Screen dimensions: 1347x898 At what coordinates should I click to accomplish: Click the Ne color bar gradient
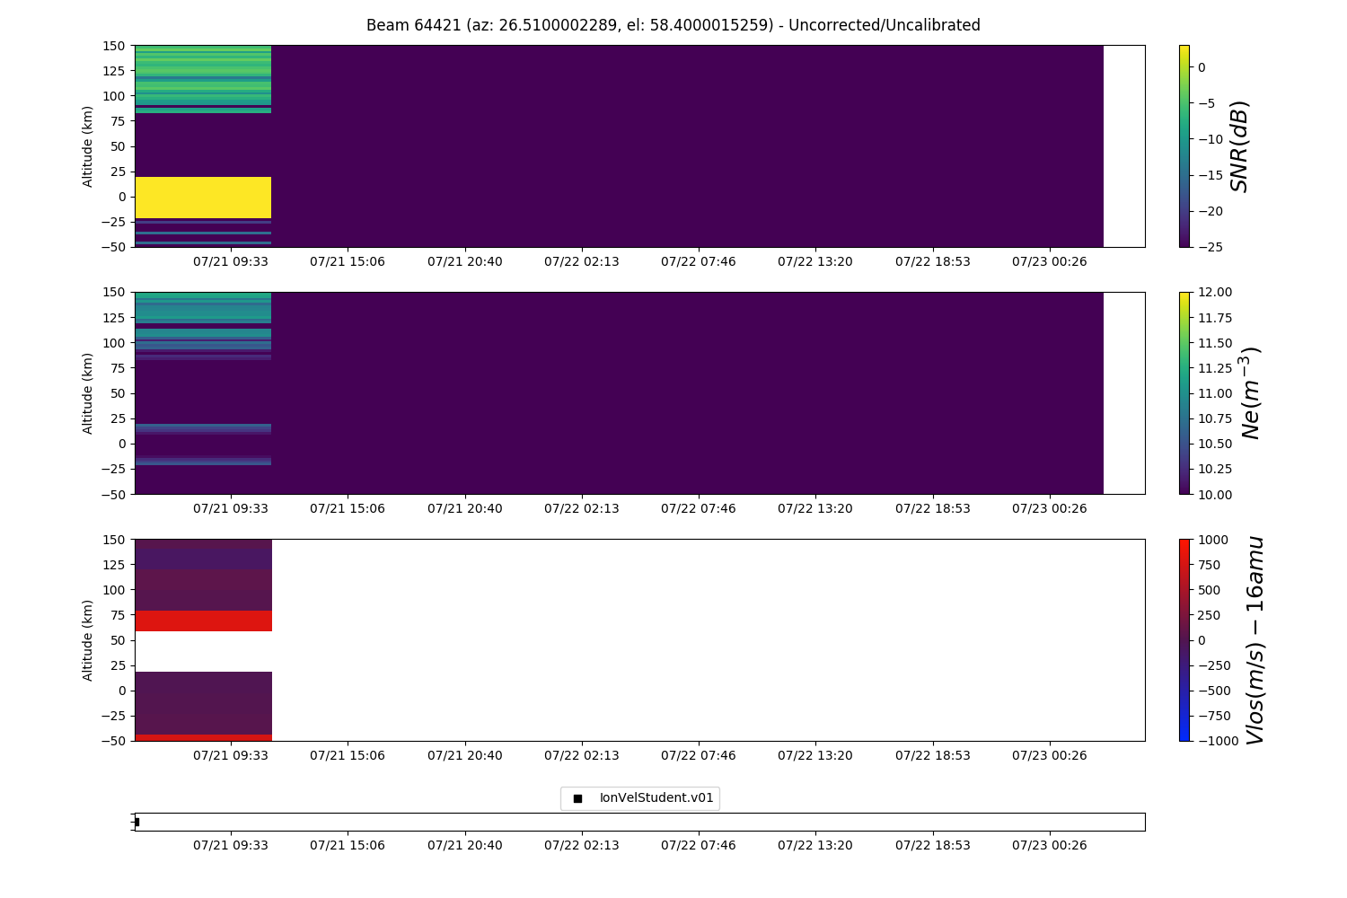[1184, 392]
